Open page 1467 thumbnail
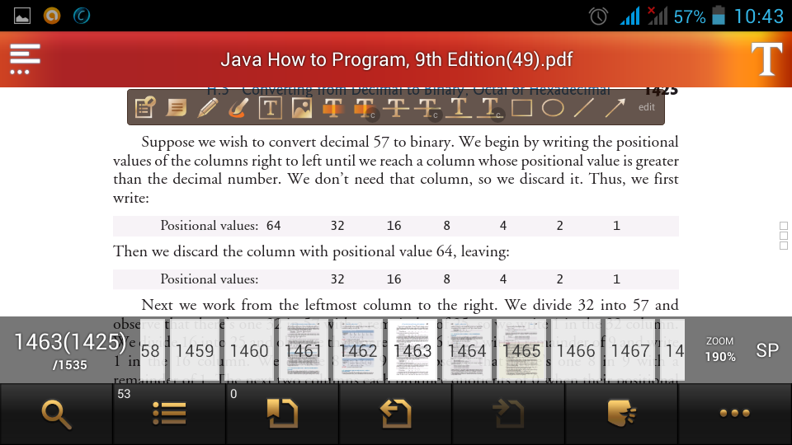The width and height of the screenshot is (792, 445). 631,350
